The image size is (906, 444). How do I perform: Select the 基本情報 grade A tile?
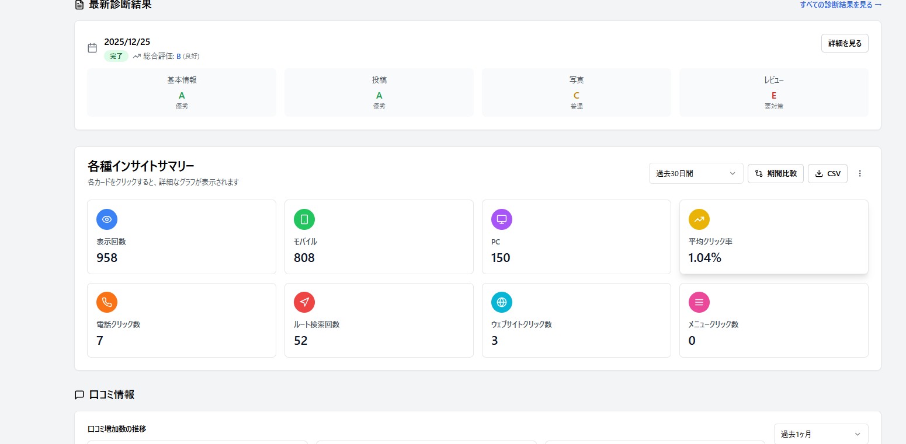[182, 93]
